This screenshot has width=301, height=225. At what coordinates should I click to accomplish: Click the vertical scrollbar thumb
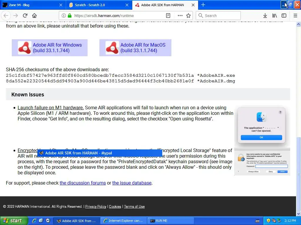point(299,174)
